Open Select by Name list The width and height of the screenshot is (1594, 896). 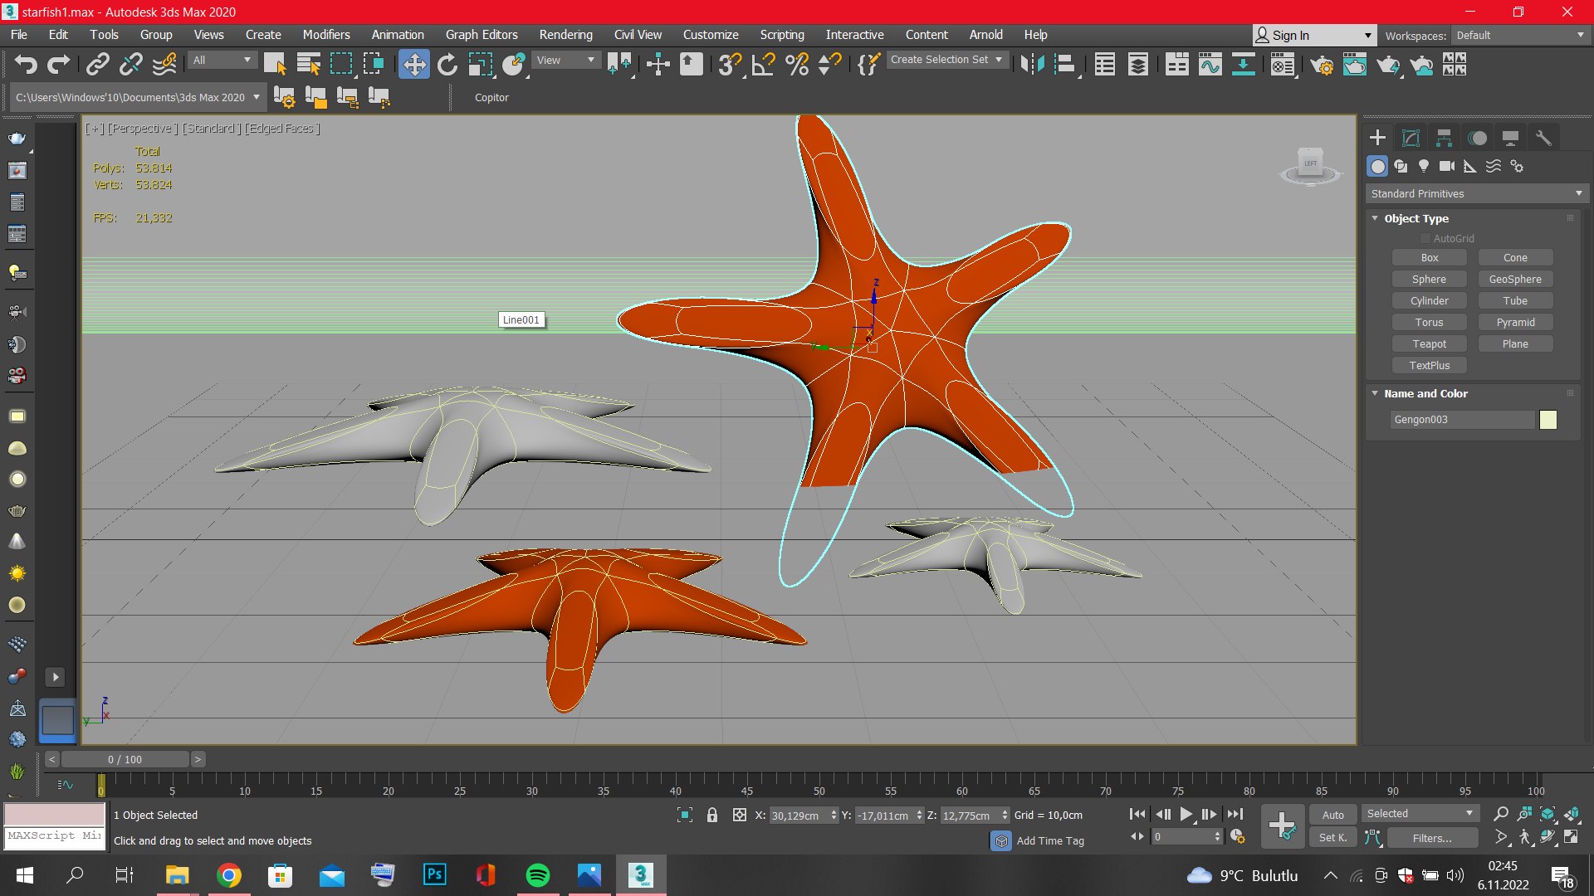click(308, 64)
